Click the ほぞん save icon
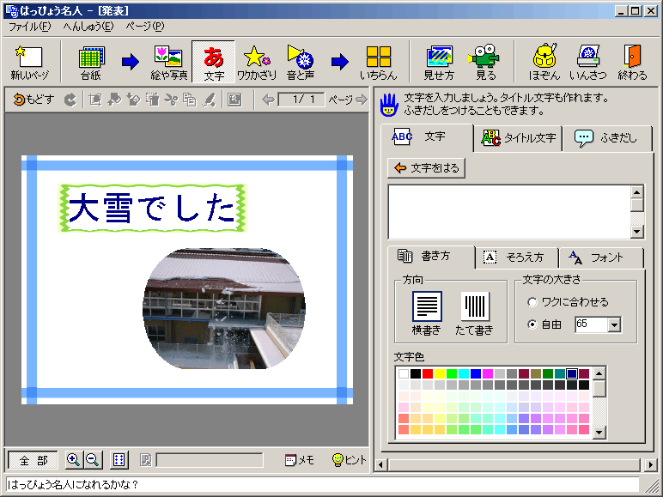The height and width of the screenshot is (497, 663). pyautogui.click(x=544, y=62)
